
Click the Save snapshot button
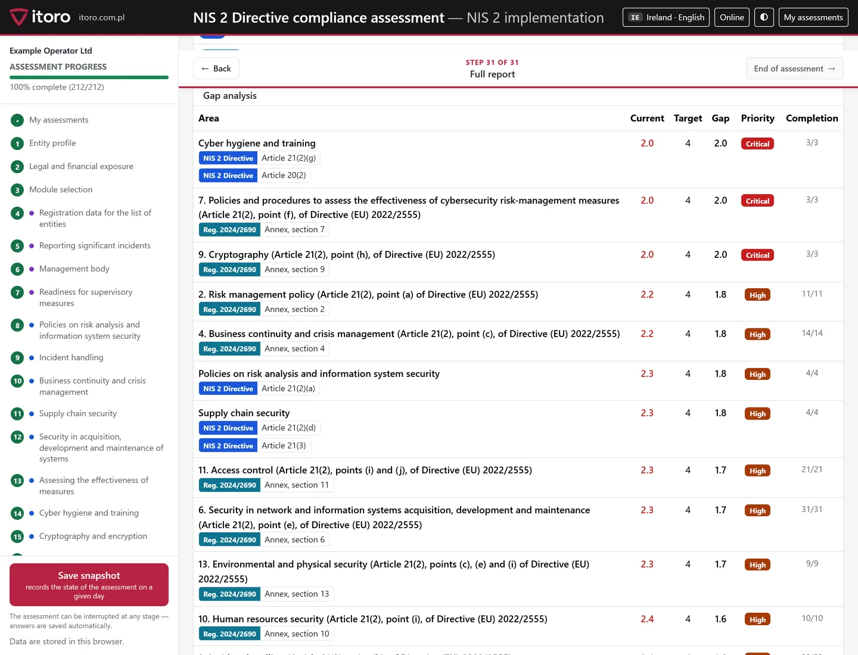tap(89, 585)
